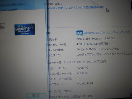This screenshot has height=99, width=132.
Task: Click the Service Pack 1 text
Action: click(x=55, y=4)
